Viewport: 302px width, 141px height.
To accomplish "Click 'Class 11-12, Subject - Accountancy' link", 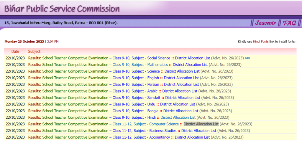I will 141,137.
